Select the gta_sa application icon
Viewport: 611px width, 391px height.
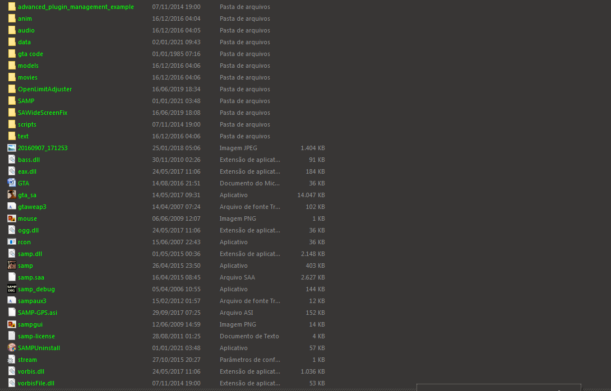(12, 195)
